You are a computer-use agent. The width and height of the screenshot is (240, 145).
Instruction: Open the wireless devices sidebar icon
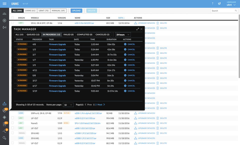[x=4, y=27]
